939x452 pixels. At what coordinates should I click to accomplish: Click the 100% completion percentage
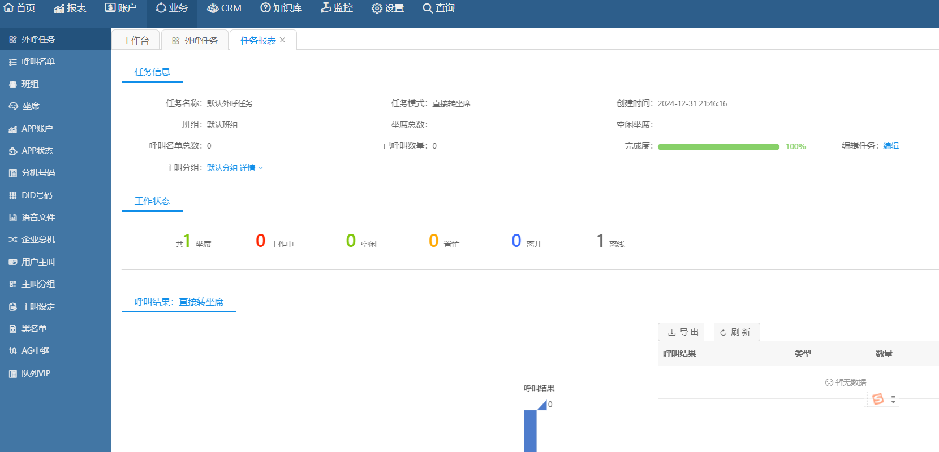click(796, 146)
